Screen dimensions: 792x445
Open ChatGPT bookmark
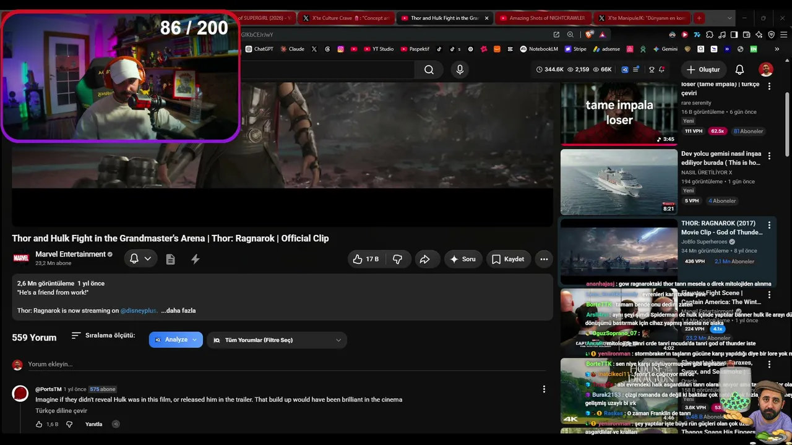[259, 49]
